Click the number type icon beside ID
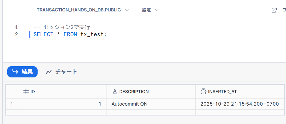This screenshot has height=124, width=286. (26, 92)
